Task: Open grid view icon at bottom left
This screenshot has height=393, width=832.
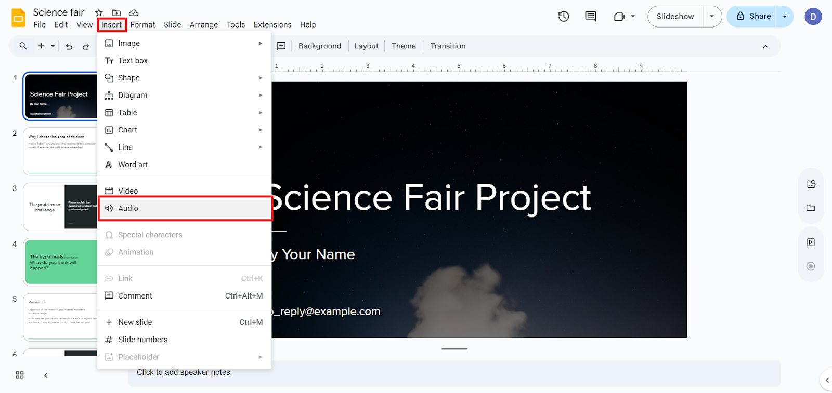Action: tap(20, 375)
